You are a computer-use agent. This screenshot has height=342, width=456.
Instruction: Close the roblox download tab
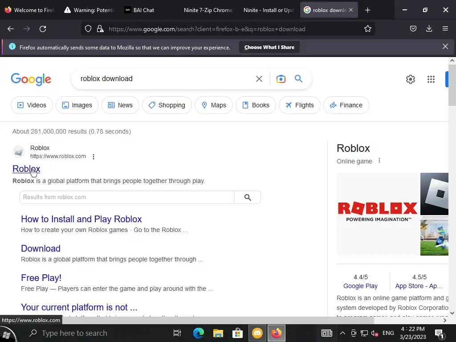click(x=351, y=10)
